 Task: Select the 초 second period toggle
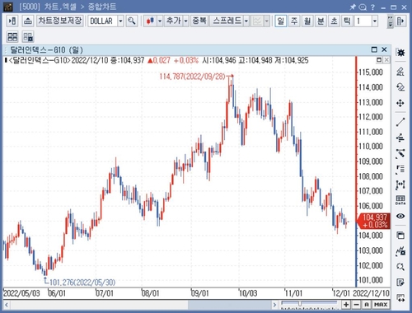[334, 21]
